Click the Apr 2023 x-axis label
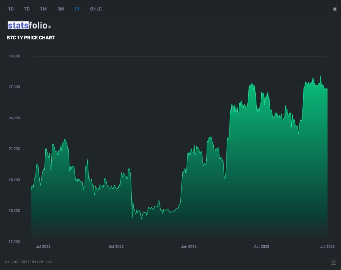This screenshot has width=341, height=270. [261, 246]
